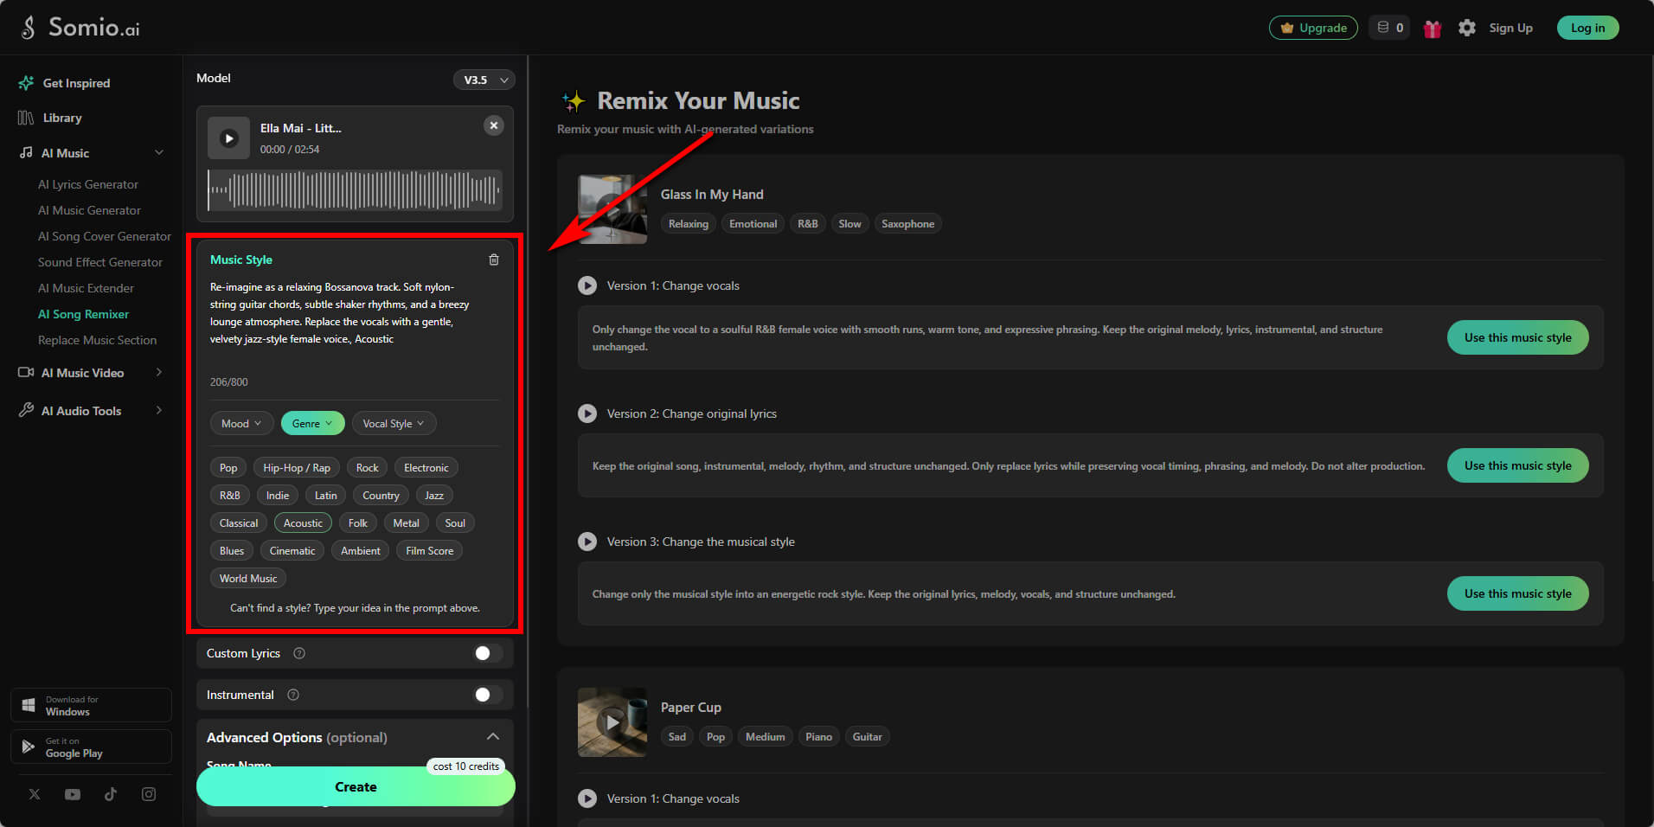Click the audio waveform seek bar

(x=355, y=189)
